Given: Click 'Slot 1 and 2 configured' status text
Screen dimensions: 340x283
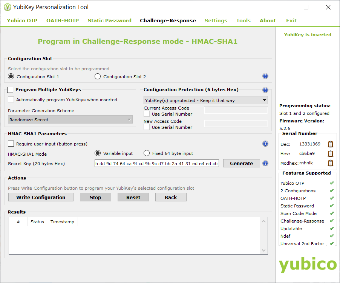Looking at the screenshot, I should tap(304, 113).
